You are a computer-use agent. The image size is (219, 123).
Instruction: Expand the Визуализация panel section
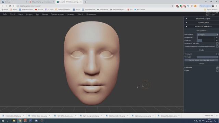click(202, 18)
